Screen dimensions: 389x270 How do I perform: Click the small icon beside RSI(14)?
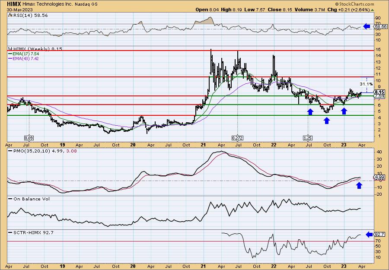[10, 16]
